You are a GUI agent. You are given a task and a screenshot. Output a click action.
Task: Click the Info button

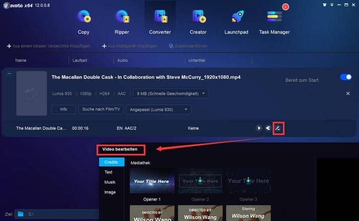[x=64, y=109]
